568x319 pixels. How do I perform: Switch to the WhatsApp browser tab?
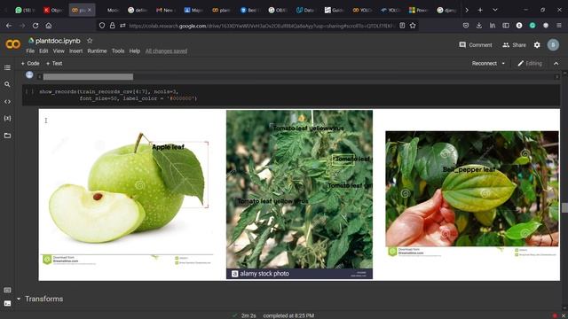tap(24, 10)
